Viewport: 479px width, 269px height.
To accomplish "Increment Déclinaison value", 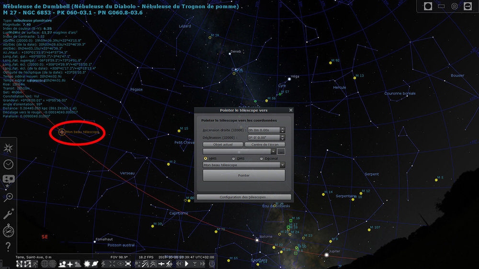I will [283, 136].
